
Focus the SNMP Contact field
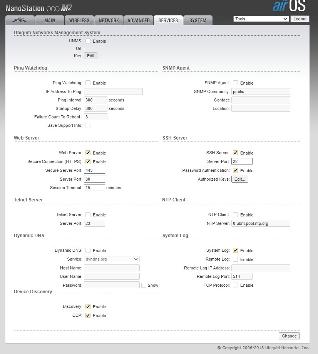pos(261,100)
